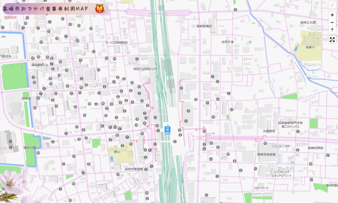Click the 城址公園 park label
This screenshot has width=338, height=203.
[30, 147]
